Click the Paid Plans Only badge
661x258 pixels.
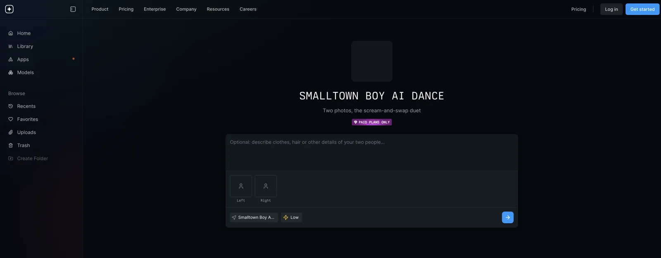[372, 122]
